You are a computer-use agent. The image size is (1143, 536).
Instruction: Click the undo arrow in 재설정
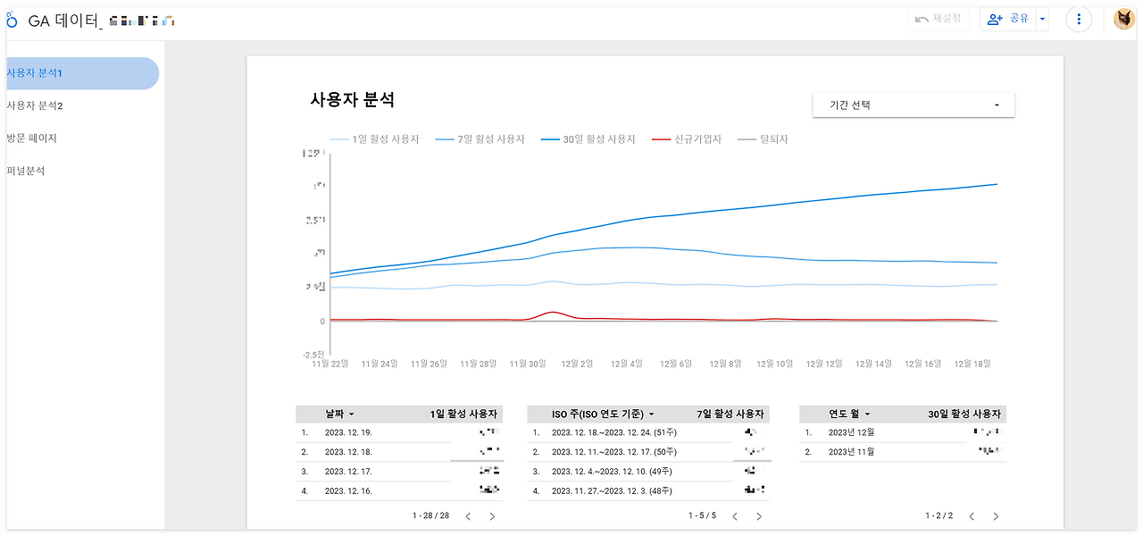[920, 19]
